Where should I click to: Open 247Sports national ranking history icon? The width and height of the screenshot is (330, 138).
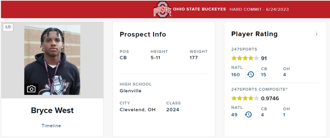(251, 75)
